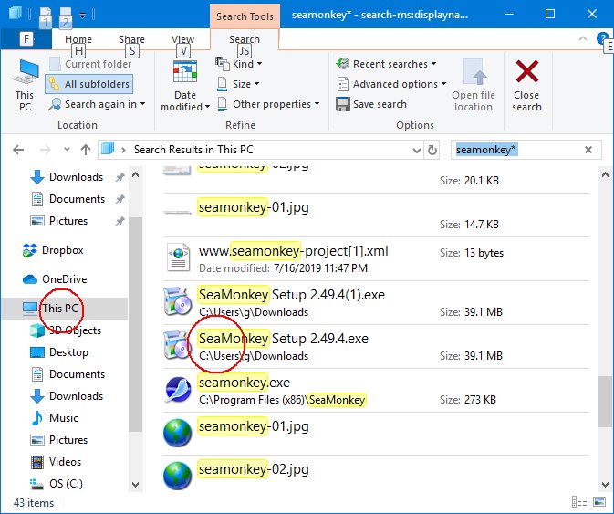614x514 pixels.
Task: Select the Search ribbon tab
Action: (x=245, y=39)
